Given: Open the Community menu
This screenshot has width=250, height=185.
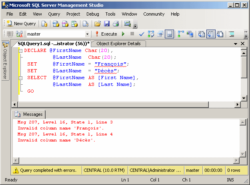Looking at the screenshot, I should click(x=154, y=14).
